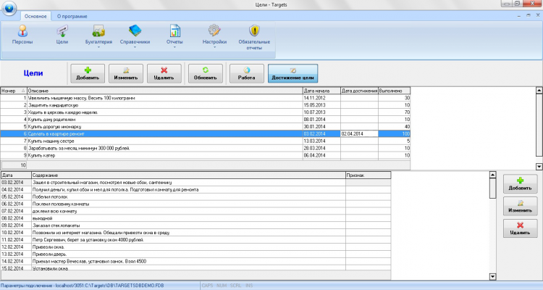This screenshot has width=543, height=290.
Task: Select goal row 'Защитить кандидатскую'
Action: click(205, 105)
